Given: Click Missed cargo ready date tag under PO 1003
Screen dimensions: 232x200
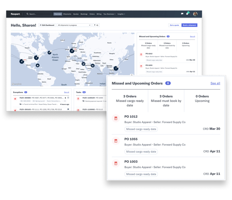Looking at the screenshot, I should pyautogui.click(x=141, y=174).
